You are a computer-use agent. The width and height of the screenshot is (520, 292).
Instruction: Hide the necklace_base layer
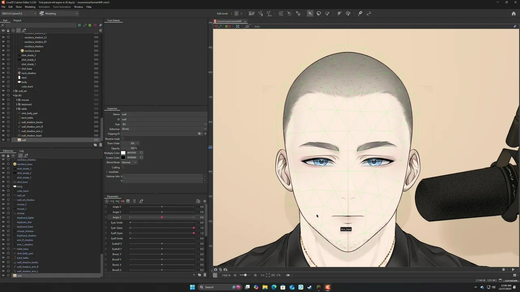[3, 51]
